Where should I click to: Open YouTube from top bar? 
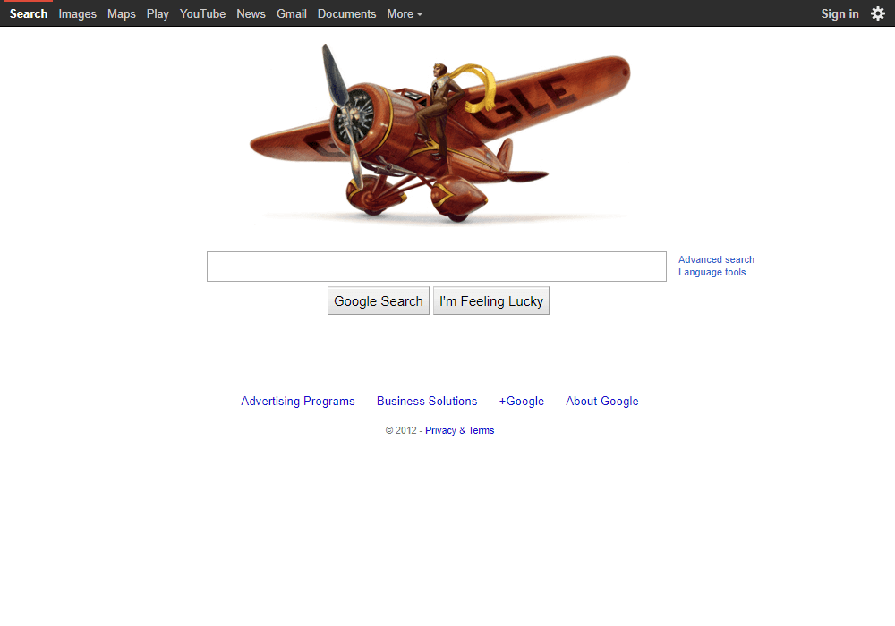click(202, 13)
